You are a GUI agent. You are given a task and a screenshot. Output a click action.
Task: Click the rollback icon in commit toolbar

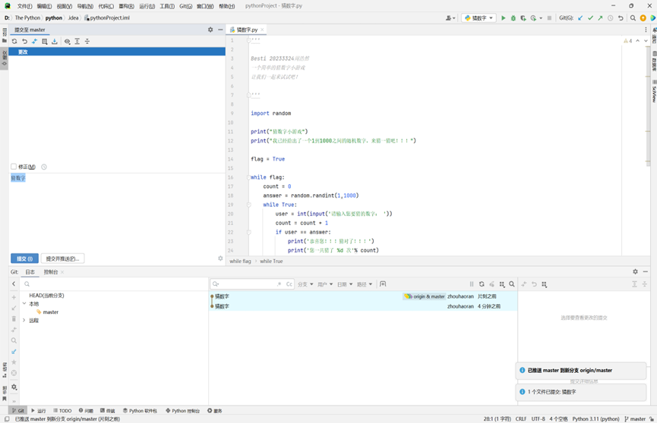point(24,42)
